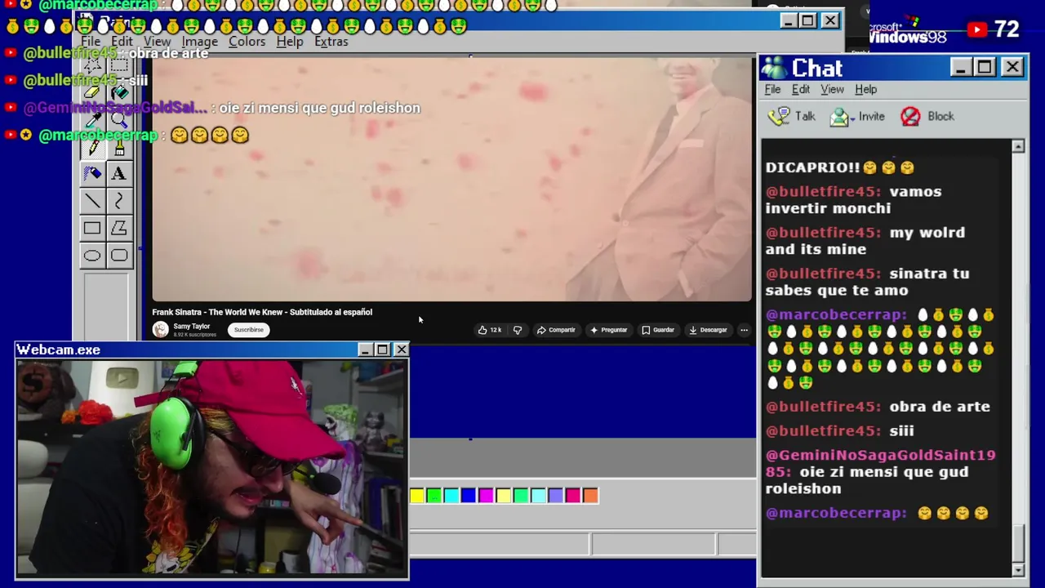Open the File menu in Paint
The image size is (1045, 588).
(91, 42)
